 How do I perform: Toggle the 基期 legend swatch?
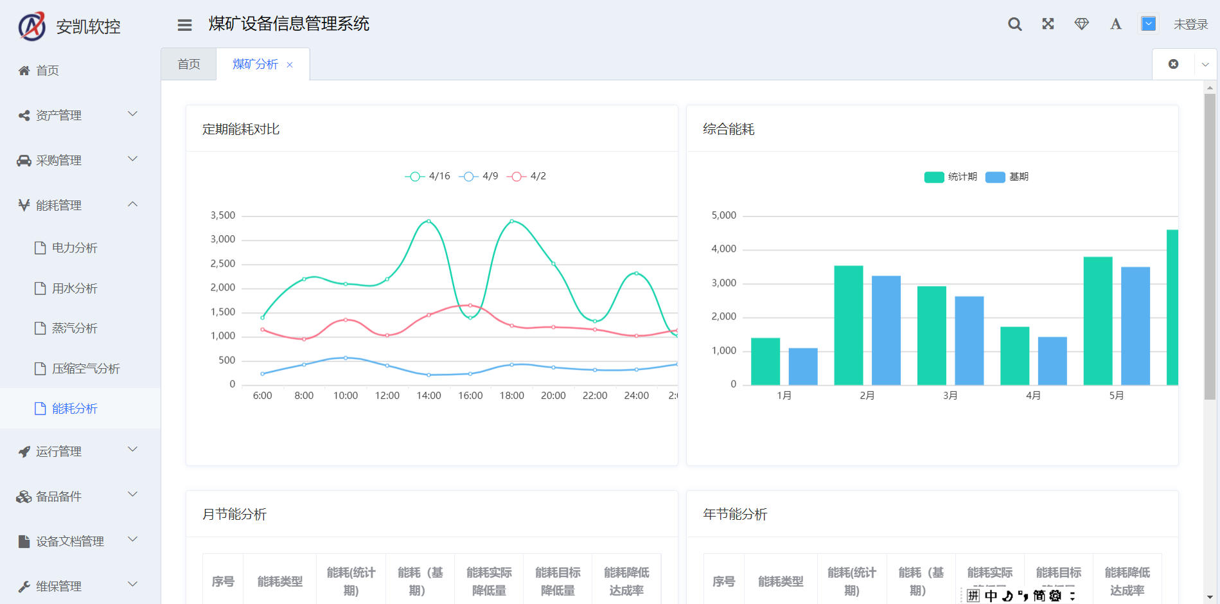[995, 177]
